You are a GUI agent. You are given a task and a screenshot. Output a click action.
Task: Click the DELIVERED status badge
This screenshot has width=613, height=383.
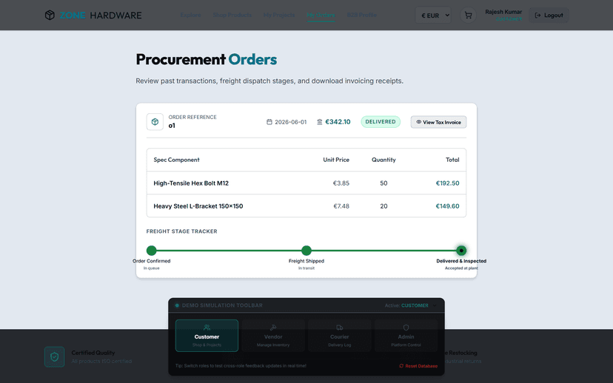(x=381, y=122)
